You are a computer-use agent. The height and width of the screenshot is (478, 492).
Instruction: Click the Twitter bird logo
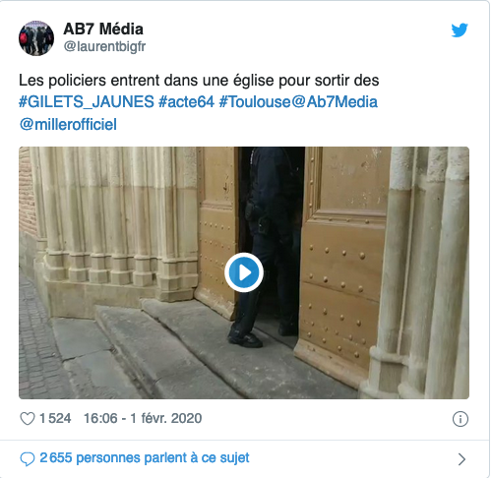tap(460, 30)
